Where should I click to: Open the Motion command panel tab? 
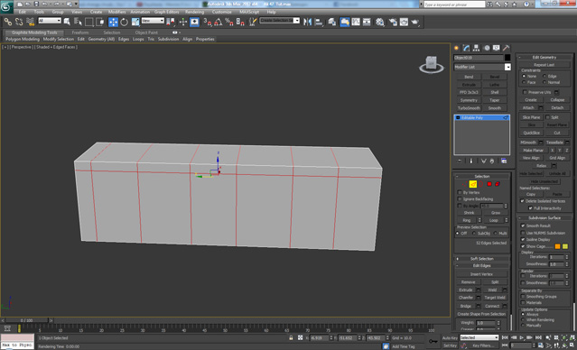pos(487,48)
